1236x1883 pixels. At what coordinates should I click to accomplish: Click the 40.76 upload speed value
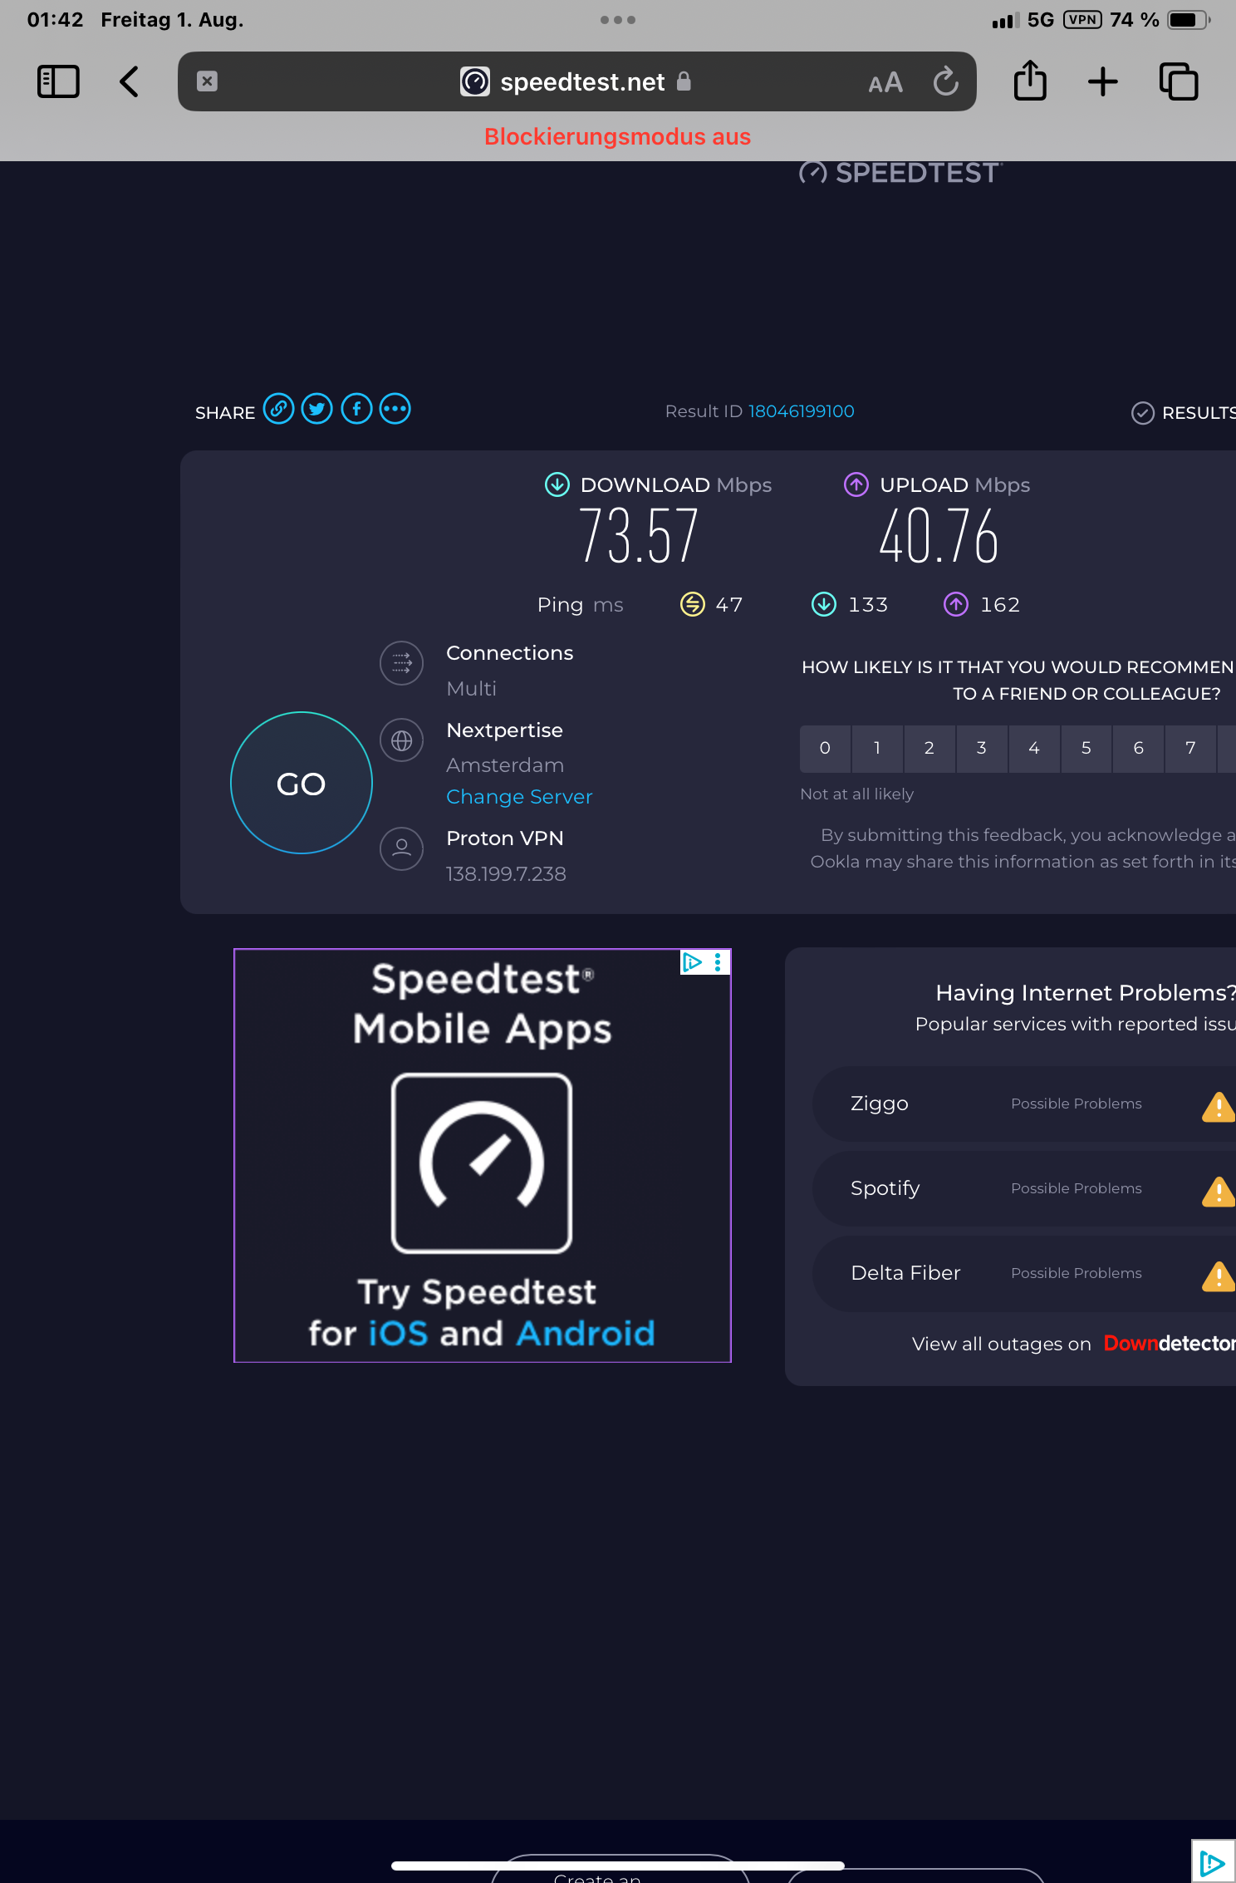coord(939,536)
